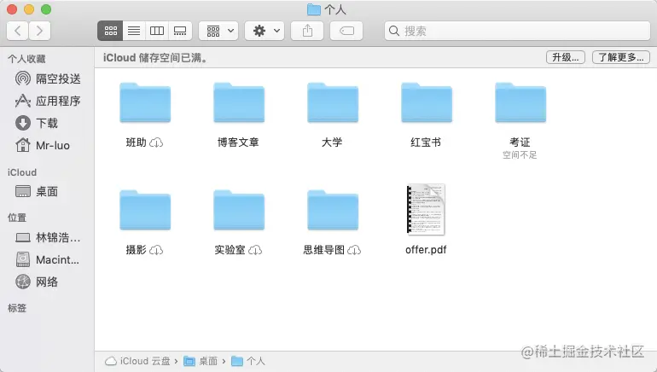The width and height of the screenshot is (657, 372).
Task: Click the 升级... button
Action: 565,57
